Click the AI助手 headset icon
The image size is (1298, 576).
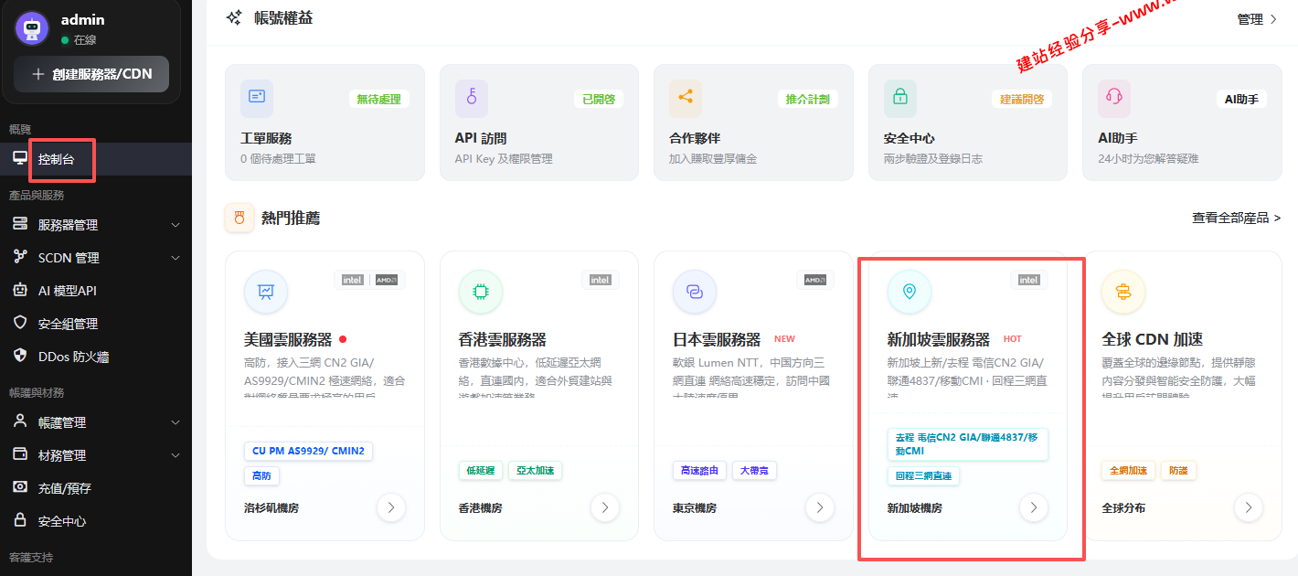pyautogui.click(x=1114, y=97)
